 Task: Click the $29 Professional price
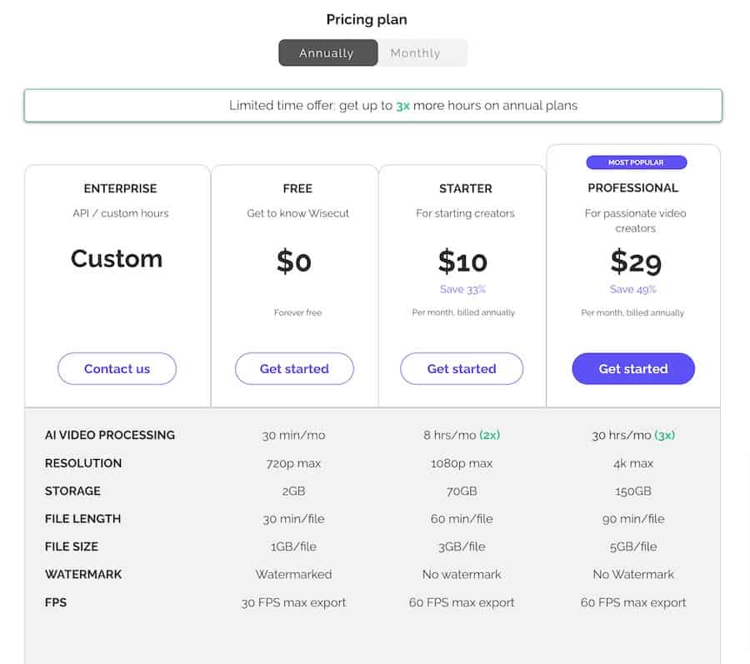(636, 262)
